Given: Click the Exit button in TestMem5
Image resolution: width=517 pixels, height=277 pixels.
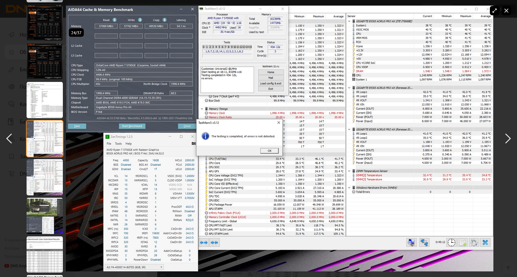Looking at the screenshot, I should coord(271,89).
